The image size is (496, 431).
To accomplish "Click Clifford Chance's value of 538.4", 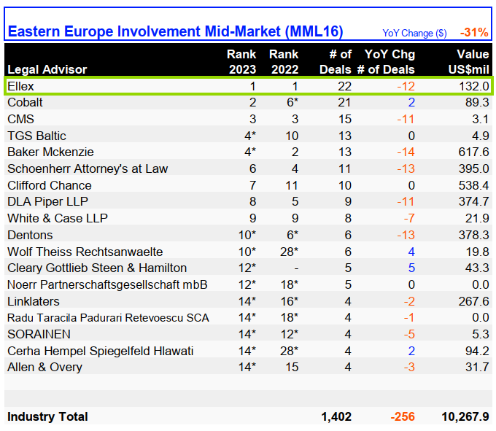I will (x=474, y=186).
